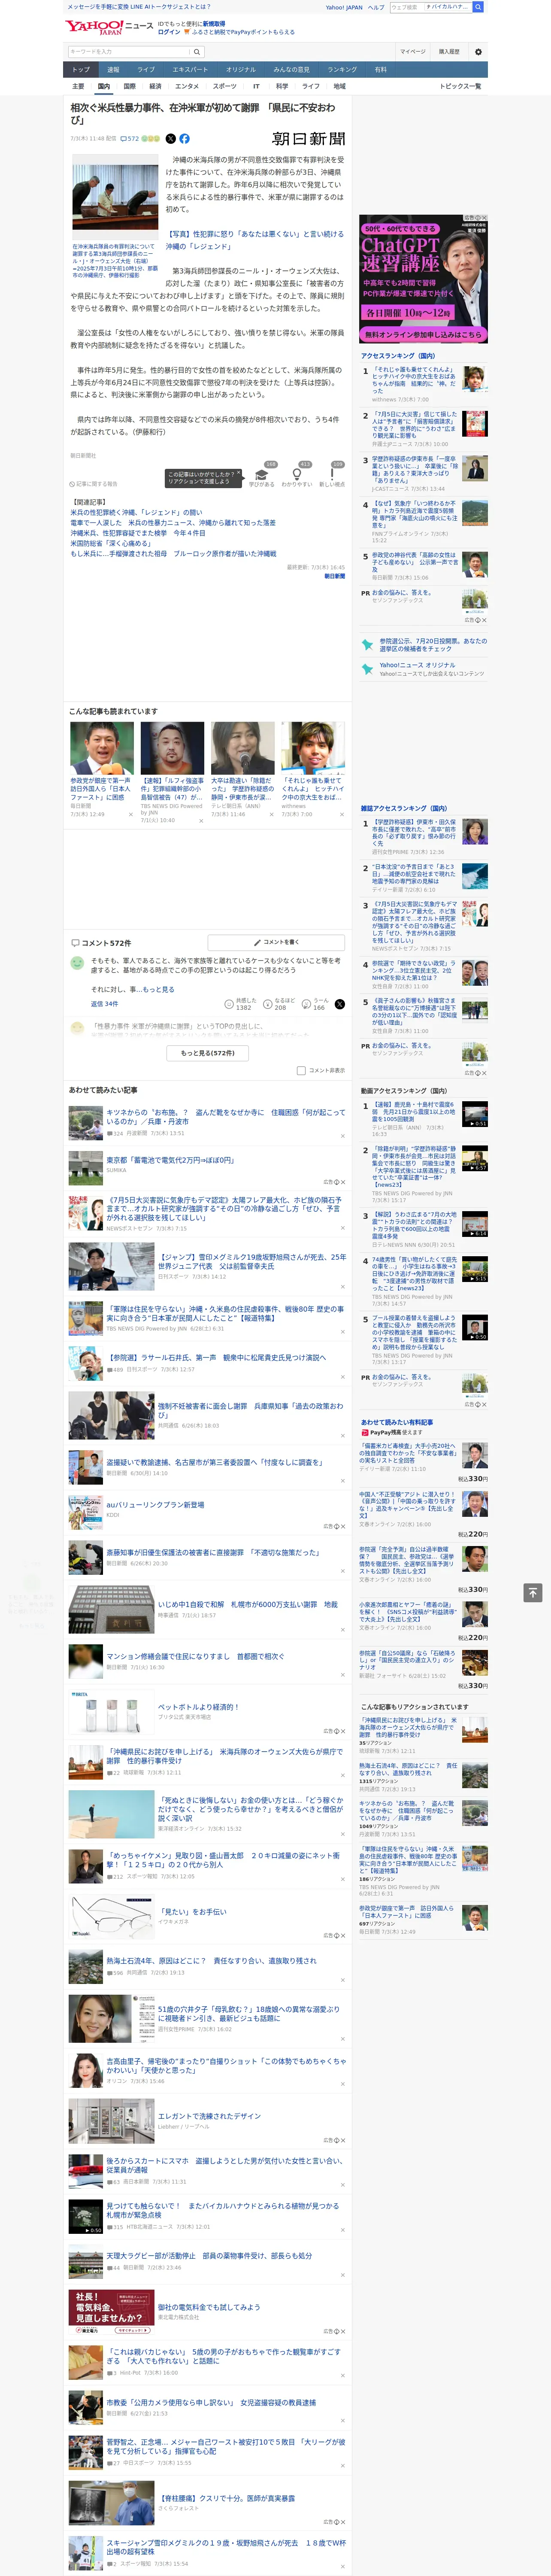Screen dimensions: 551x2576
Task: Click the ログイン link
Action: point(169,32)
